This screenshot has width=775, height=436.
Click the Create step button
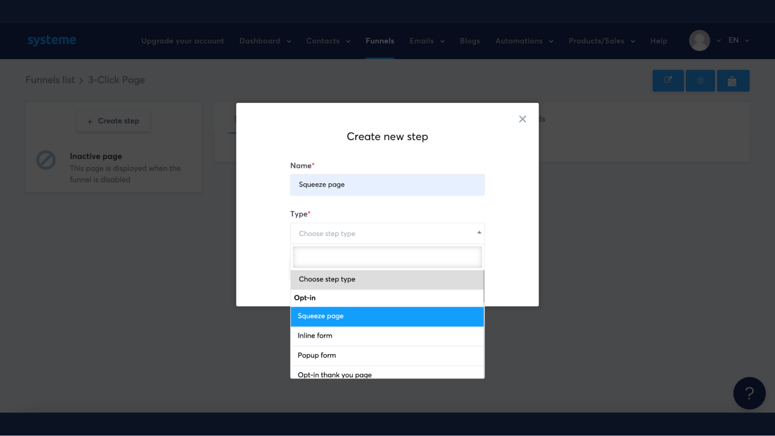[x=113, y=121]
